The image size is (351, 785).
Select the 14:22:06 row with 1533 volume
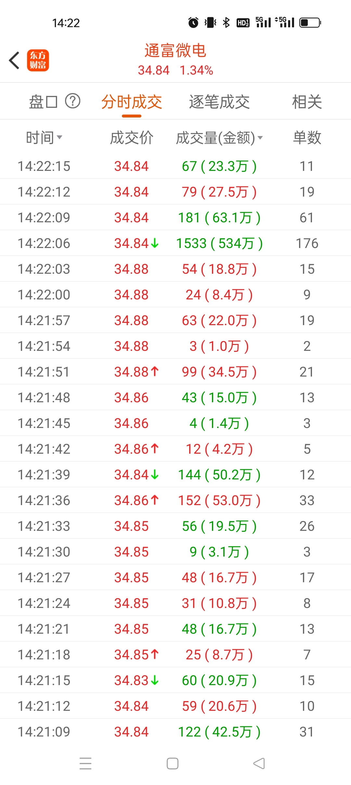(175, 243)
